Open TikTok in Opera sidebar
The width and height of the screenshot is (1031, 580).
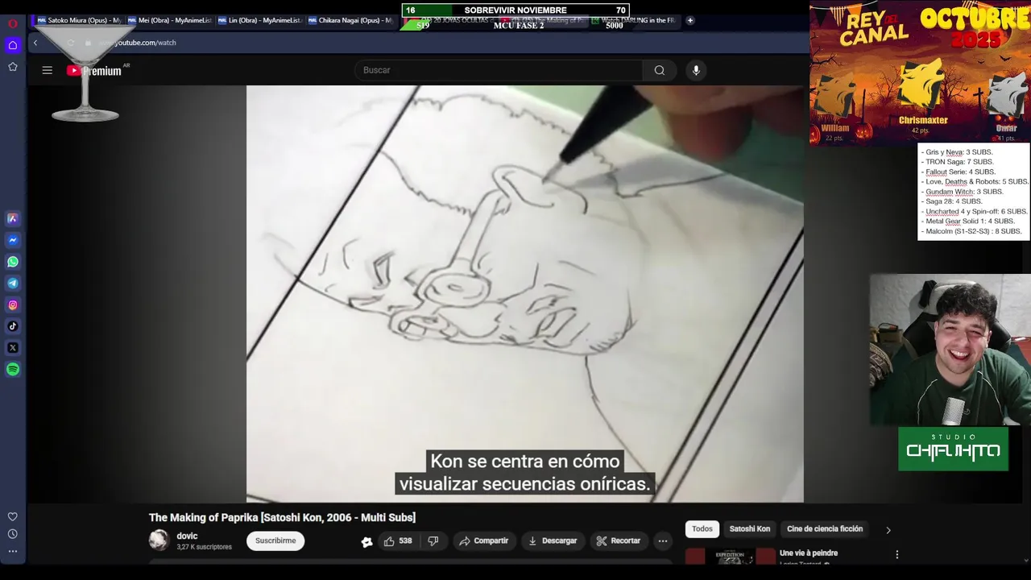[x=13, y=326]
